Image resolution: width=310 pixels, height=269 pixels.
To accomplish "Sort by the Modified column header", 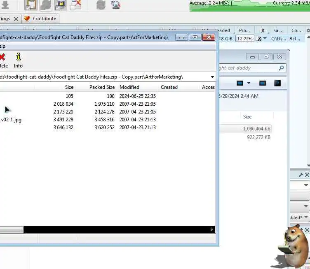I will pyautogui.click(x=129, y=87).
